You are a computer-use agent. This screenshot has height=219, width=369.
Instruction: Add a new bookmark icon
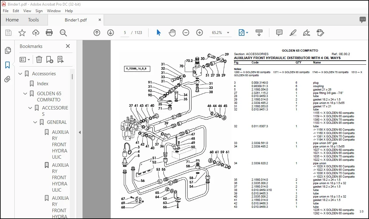(50, 59)
